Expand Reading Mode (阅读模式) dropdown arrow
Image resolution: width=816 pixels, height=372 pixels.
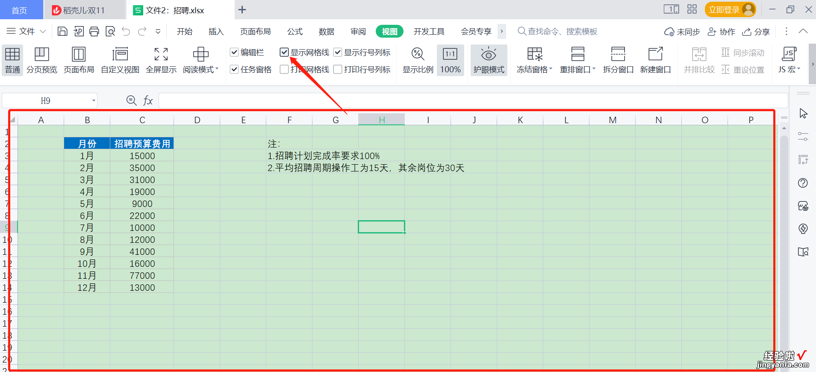tap(217, 69)
